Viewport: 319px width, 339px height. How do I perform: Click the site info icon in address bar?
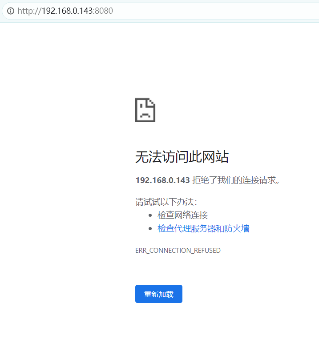coord(11,11)
